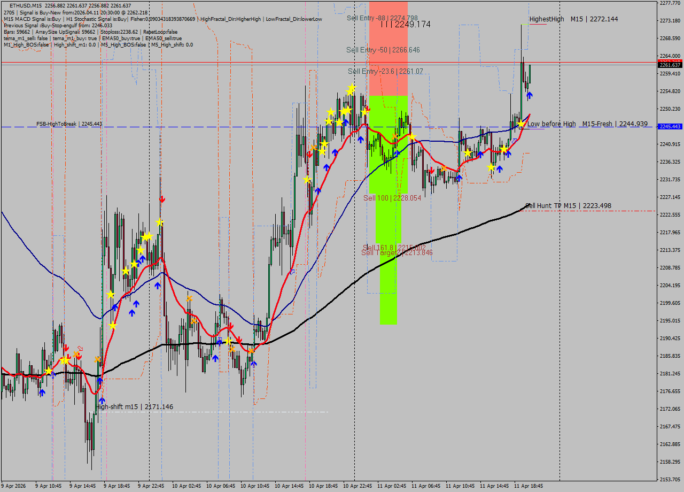Click the blue 2245.443 price tag on the axis
Screen dimensions: 684x492
click(x=670, y=127)
